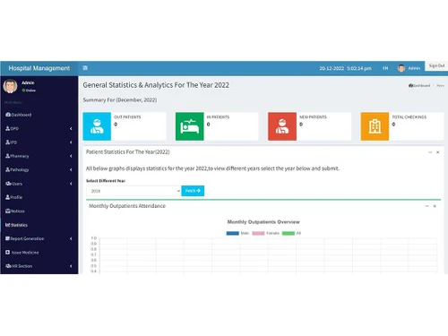Click the Dashboard breadcrumb link
448x336 pixels.
pyautogui.click(x=419, y=85)
